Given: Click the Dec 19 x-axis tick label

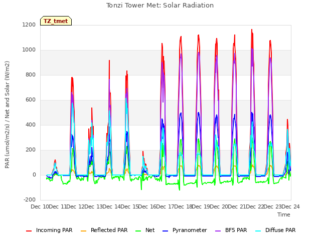Looking at the screenshot, I should pos(201,206).
